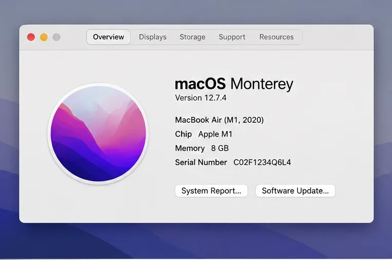Click the Memory value 8 GB

220,148
